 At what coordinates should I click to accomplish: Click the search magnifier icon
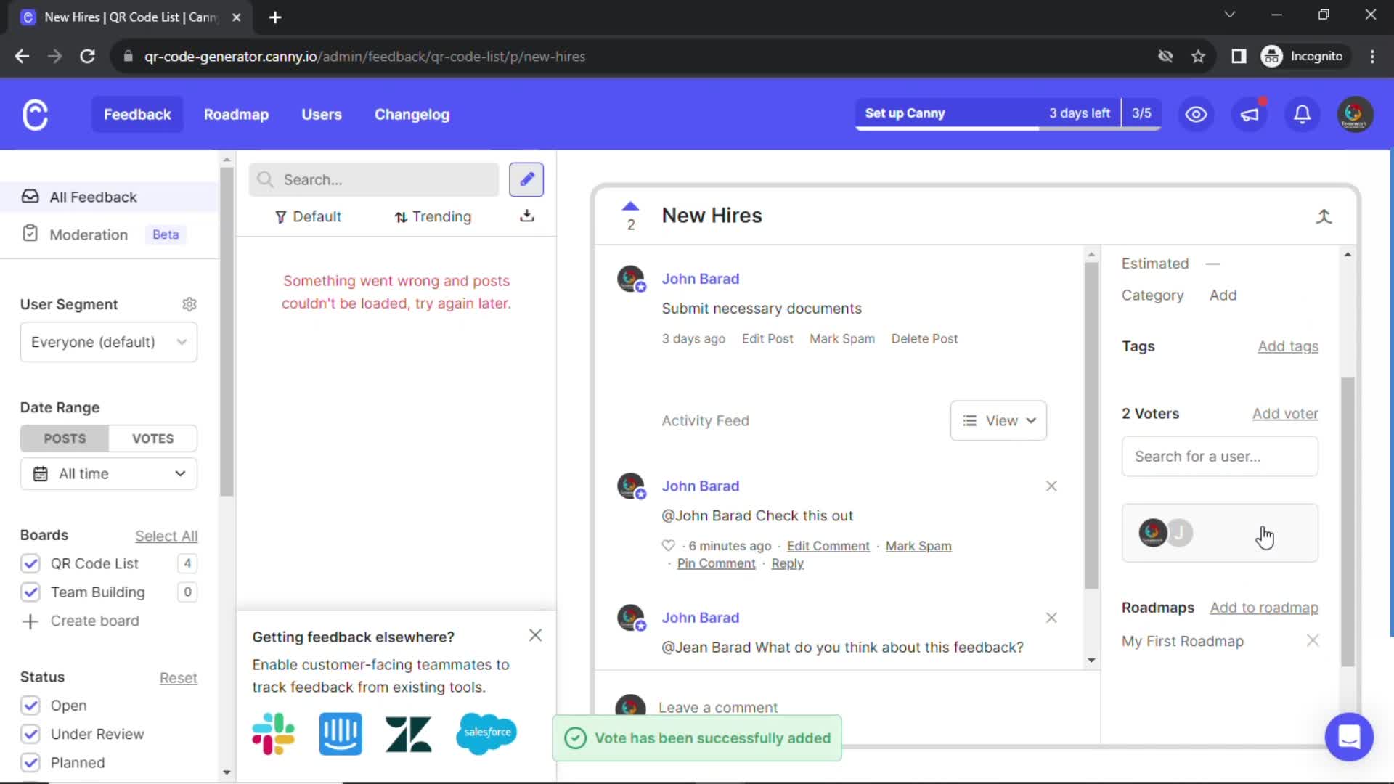pyautogui.click(x=266, y=179)
